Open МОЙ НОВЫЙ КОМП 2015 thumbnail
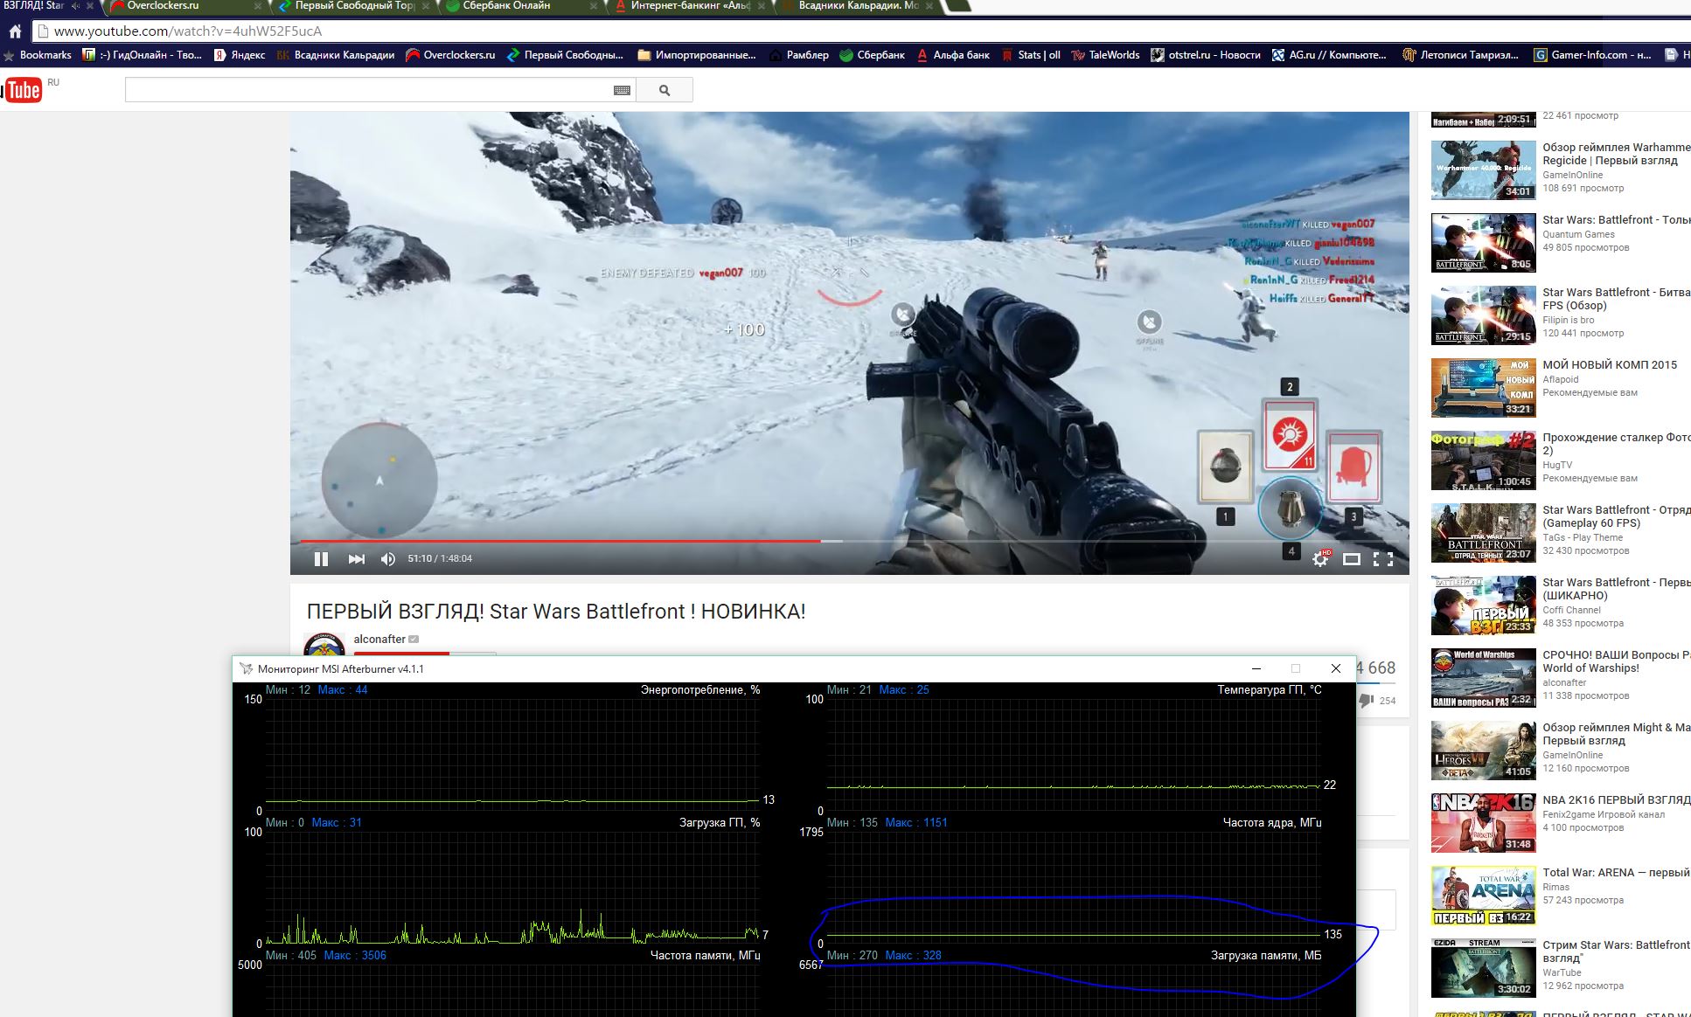Screen dimensions: 1691x1017 1483,387
